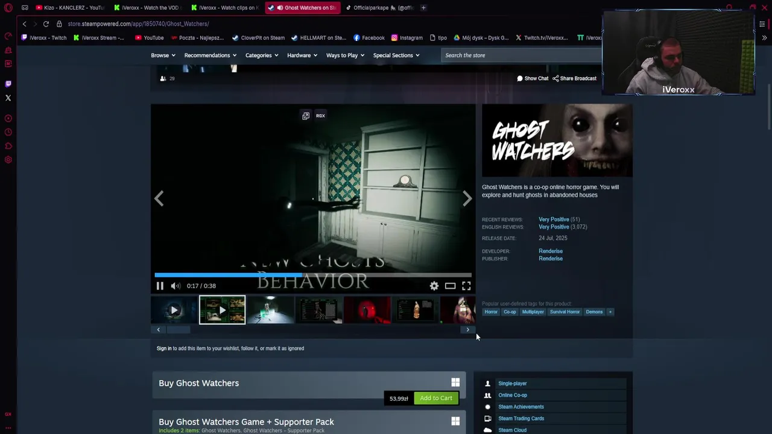Image resolution: width=772 pixels, height=434 pixels.
Task: Open Instagram bookmark
Action: coord(407,37)
